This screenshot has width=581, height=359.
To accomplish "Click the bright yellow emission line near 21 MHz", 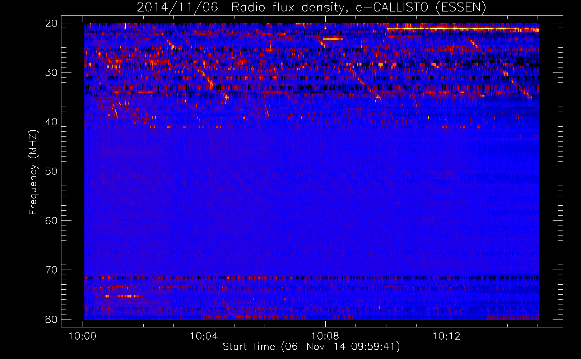I will [x=463, y=28].
